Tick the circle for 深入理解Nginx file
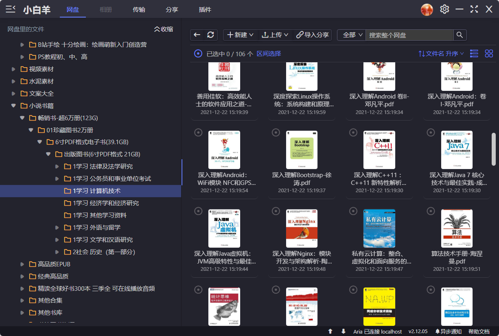 pos(276,211)
